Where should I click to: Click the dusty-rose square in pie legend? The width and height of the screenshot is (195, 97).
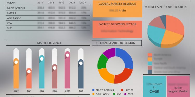pyautogui.click(x=150, y=68)
